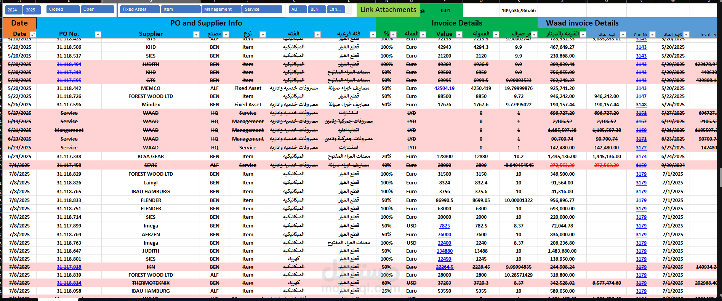Viewport: 722px width, 301px height.
Task: Open the 134880 value hyperlink
Action: [x=444, y=251]
